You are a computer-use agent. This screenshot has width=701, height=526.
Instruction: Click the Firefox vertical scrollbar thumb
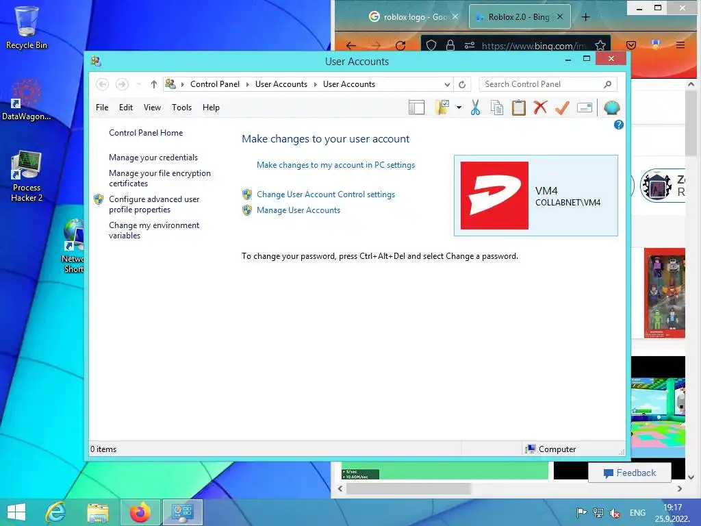pyautogui.click(x=691, y=122)
